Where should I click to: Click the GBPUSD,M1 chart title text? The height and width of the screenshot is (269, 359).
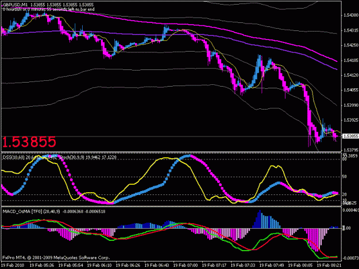coord(16,5)
